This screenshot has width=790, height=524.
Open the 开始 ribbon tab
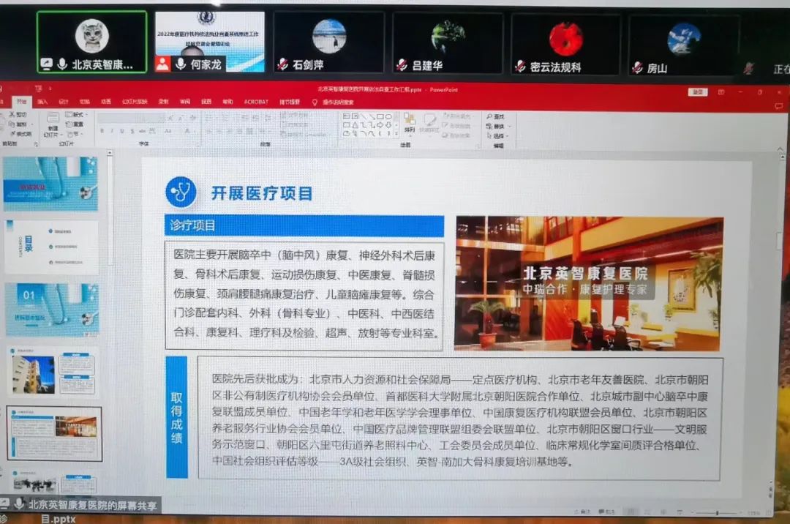point(22,101)
